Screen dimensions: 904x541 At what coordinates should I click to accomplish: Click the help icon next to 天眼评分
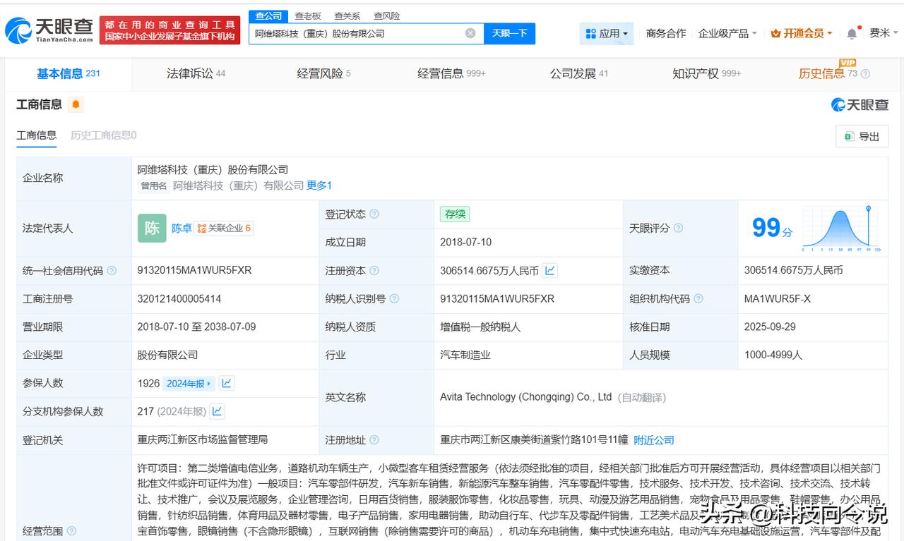678,229
